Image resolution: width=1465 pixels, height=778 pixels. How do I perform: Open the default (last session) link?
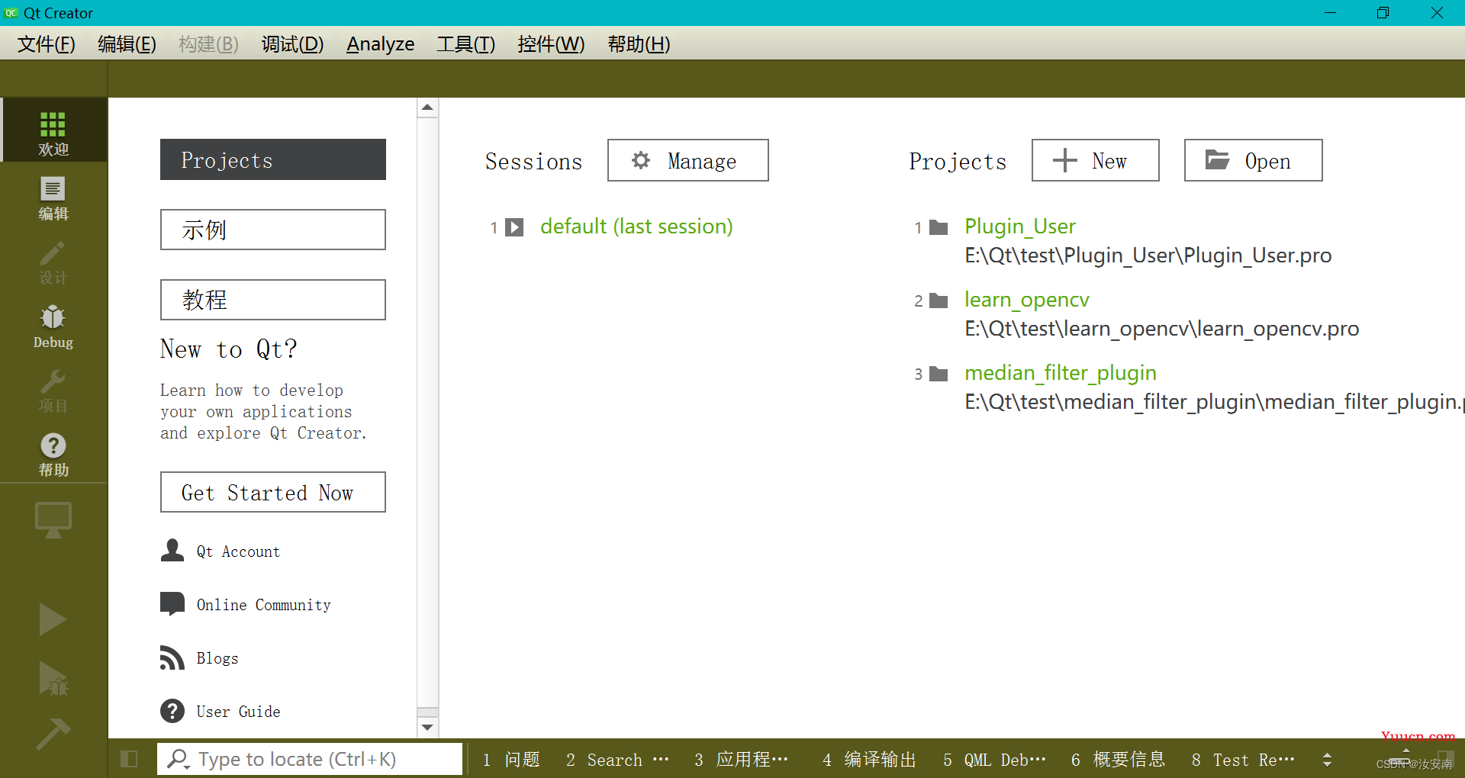click(x=636, y=227)
